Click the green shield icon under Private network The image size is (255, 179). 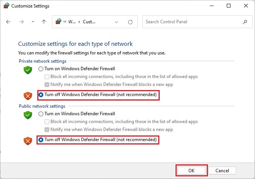pos(28,70)
